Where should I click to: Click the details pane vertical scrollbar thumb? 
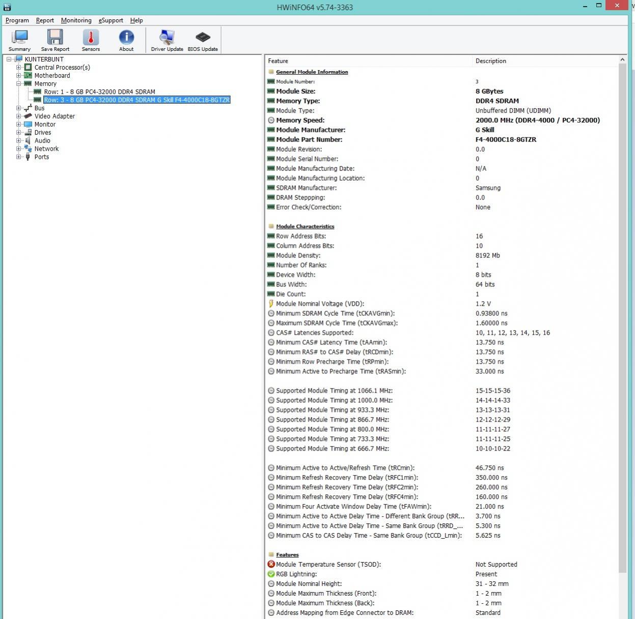[622, 318]
